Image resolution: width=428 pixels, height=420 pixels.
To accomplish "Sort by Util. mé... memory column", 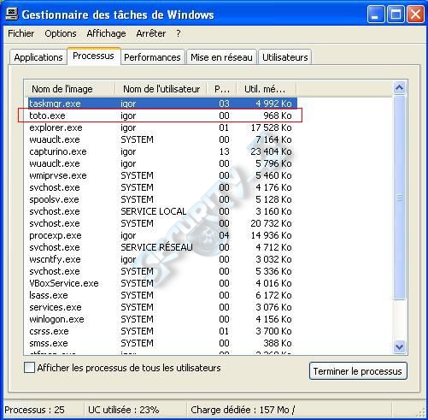I will (x=267, y=89).
